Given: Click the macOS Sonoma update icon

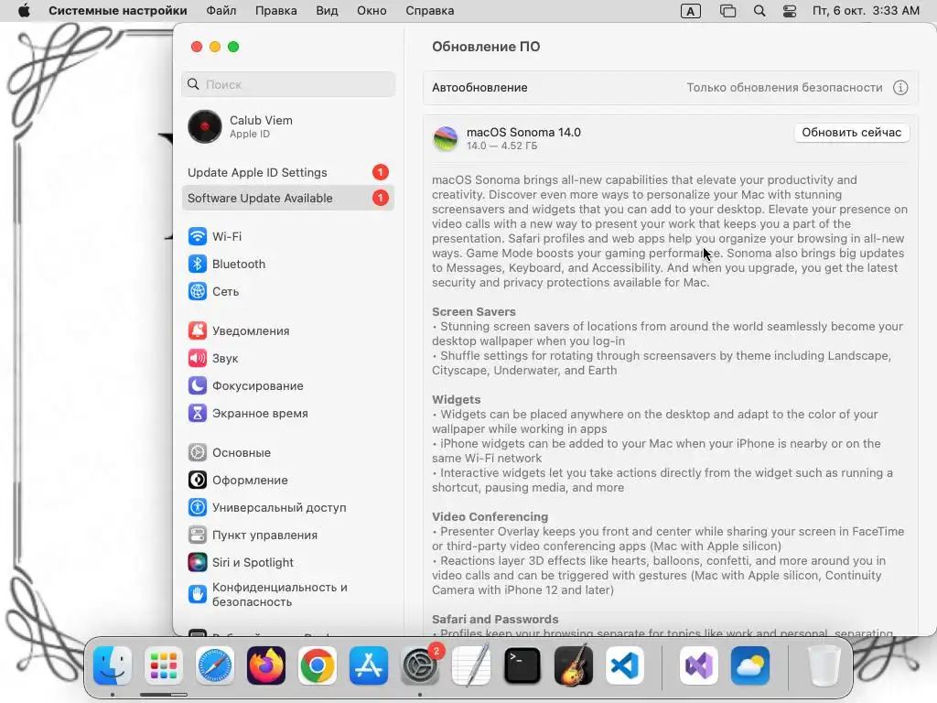Looking at the screenshot, I should pos(446,138).
